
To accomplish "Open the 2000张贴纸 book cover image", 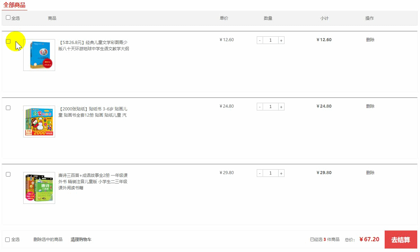I will pos(39,121).
